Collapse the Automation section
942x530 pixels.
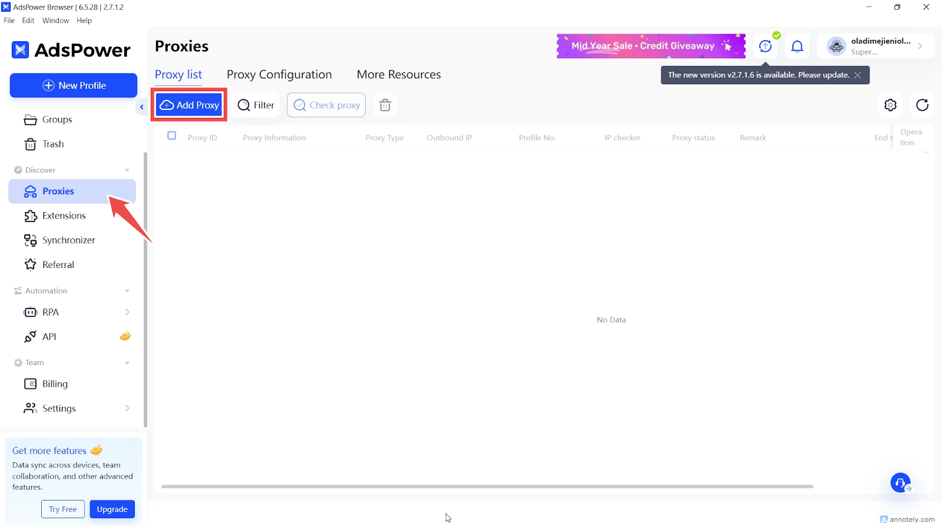[127, 291]
